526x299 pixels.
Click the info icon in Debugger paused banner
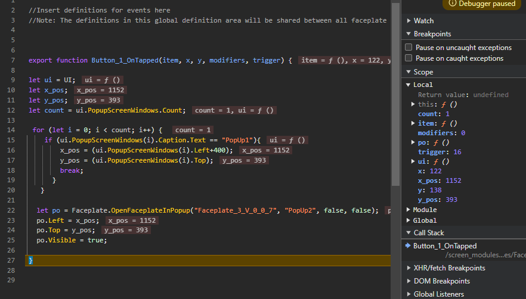point(452,4)
